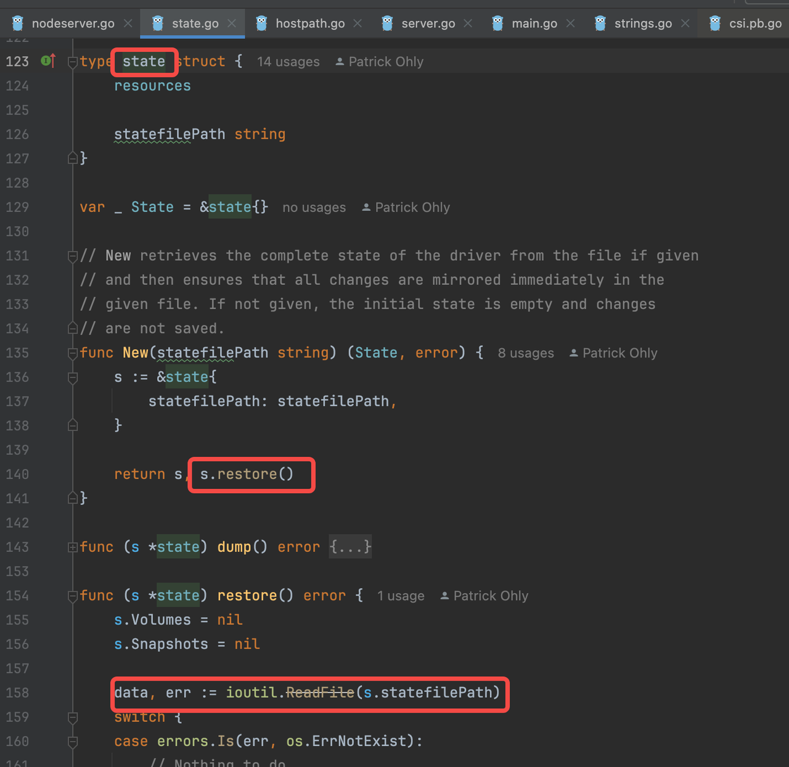
Task: Click the author person icon on line 123
Action: [340, 62]
